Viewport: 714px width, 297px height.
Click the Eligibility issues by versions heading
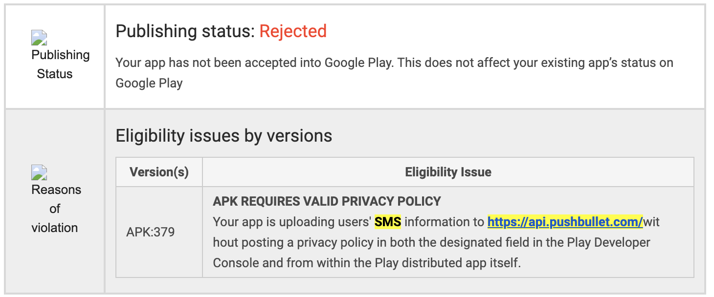224,135
